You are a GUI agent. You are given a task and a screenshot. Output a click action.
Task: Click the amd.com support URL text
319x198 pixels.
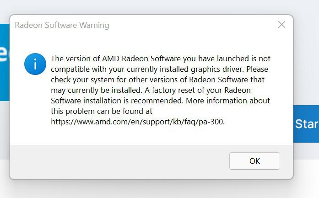click(x=137, y=122)
